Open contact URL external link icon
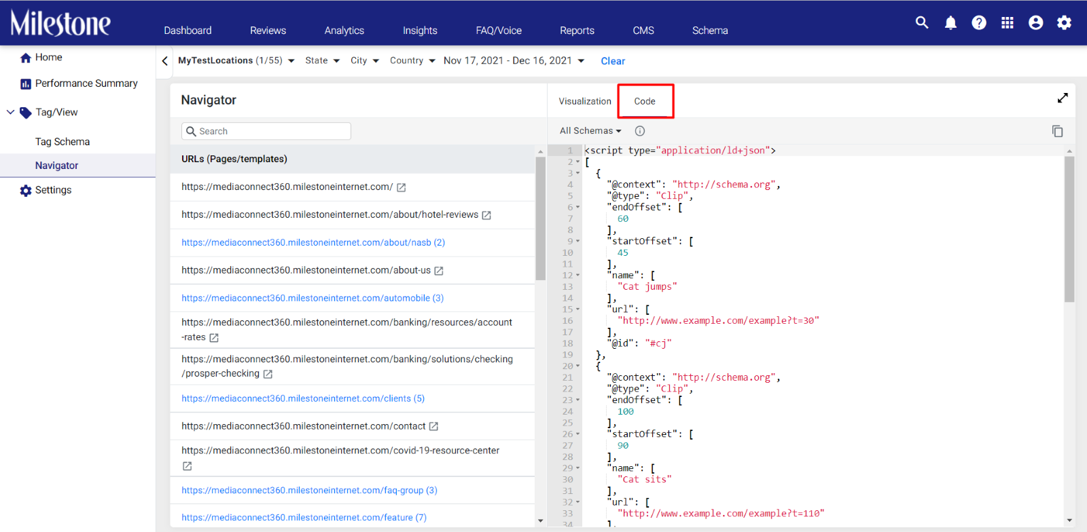Image resolution: width=1087 pixels, height=532 pixels. 433,426
